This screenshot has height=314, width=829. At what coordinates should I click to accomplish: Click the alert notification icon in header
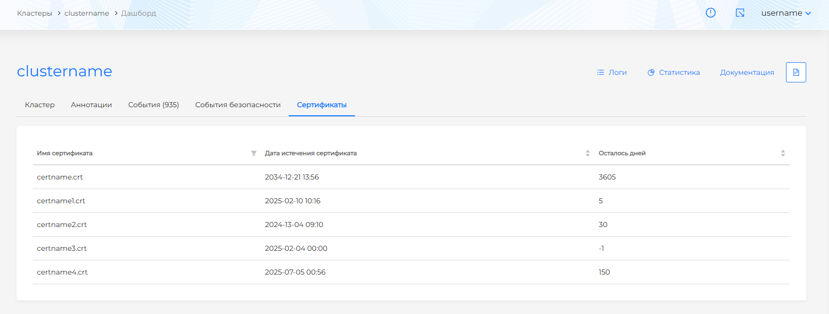[711, 13]
